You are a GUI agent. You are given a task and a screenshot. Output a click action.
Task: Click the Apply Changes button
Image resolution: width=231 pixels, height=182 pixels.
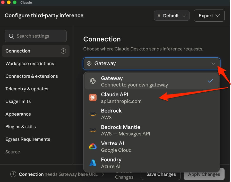(204, 174)
